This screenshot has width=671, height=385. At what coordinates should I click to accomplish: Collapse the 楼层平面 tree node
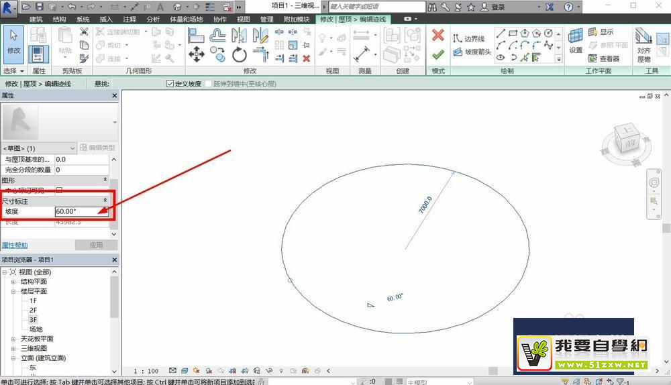click(x=13, y=291)
